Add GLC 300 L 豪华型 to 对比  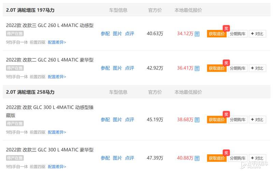click(257, 158)
